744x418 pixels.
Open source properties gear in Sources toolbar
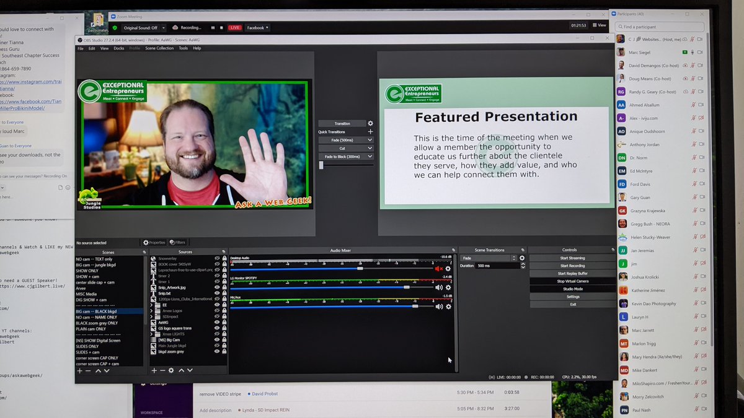[x=171, y=370]
